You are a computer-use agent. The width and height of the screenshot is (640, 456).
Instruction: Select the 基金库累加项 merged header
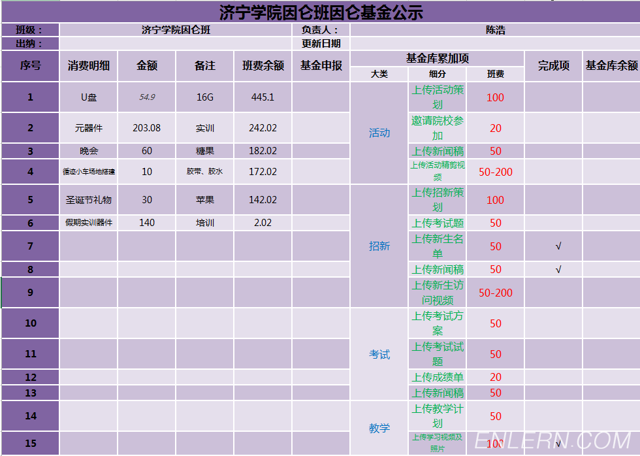pos(437,58)
